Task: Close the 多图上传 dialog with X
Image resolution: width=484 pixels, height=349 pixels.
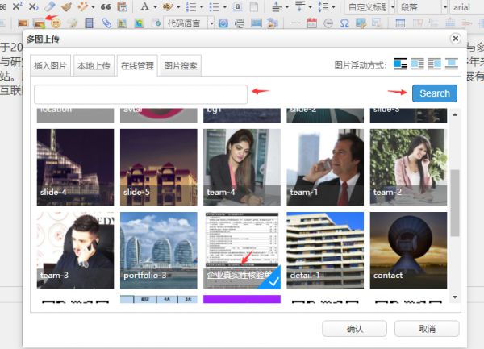Action: [x=456, y=39]
